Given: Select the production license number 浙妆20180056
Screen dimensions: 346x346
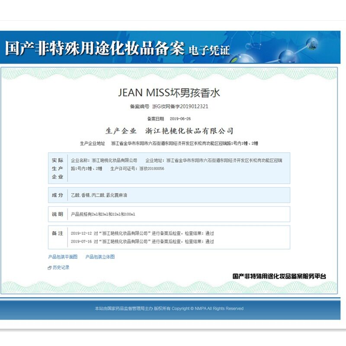Looking at the screenshot, I should (152, 169).
